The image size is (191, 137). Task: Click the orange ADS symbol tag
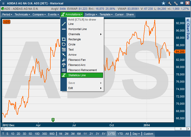(6, 22)
